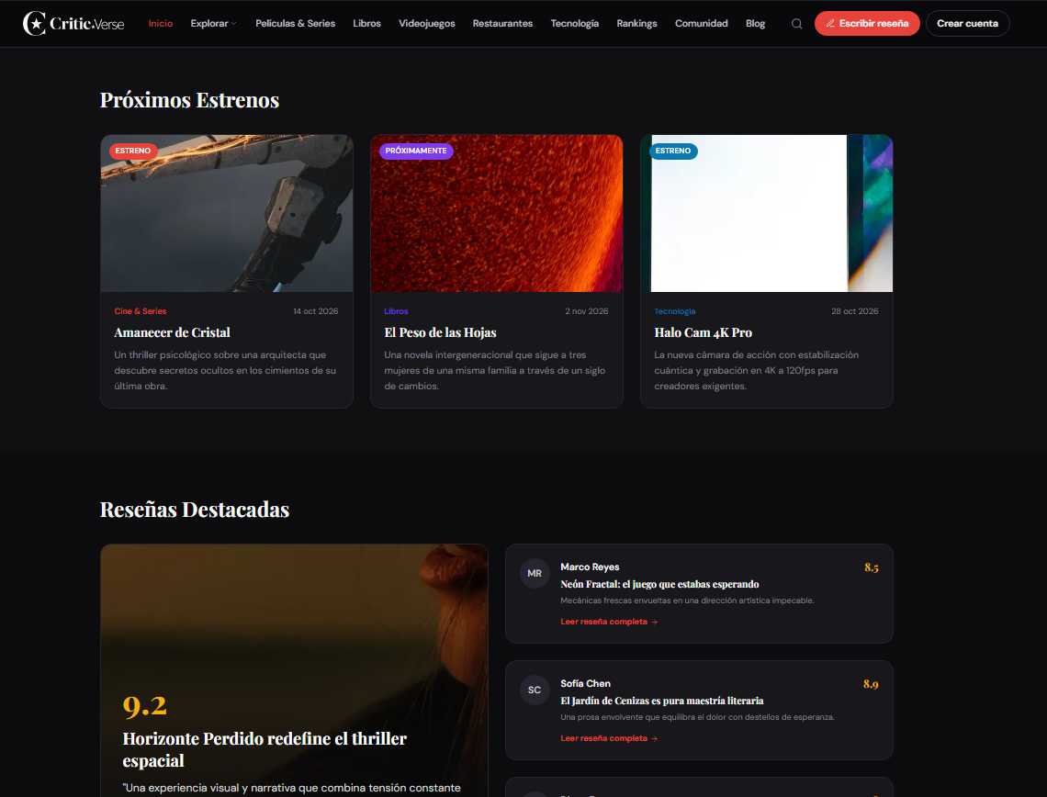This screenshot has width=1047, height=797.
Task: Click the CriticVerse star logo
Action: tap(73, 23)
